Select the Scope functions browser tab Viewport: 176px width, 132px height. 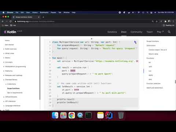coord(26,17)
